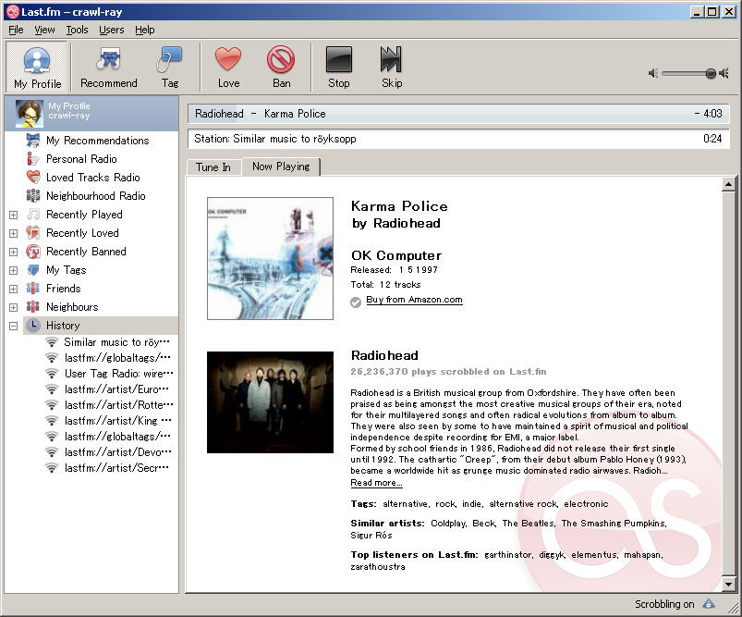Screen dimensions: 742x617
Task: Expand the Recently Loved node
Action: [x=13, y=233]
